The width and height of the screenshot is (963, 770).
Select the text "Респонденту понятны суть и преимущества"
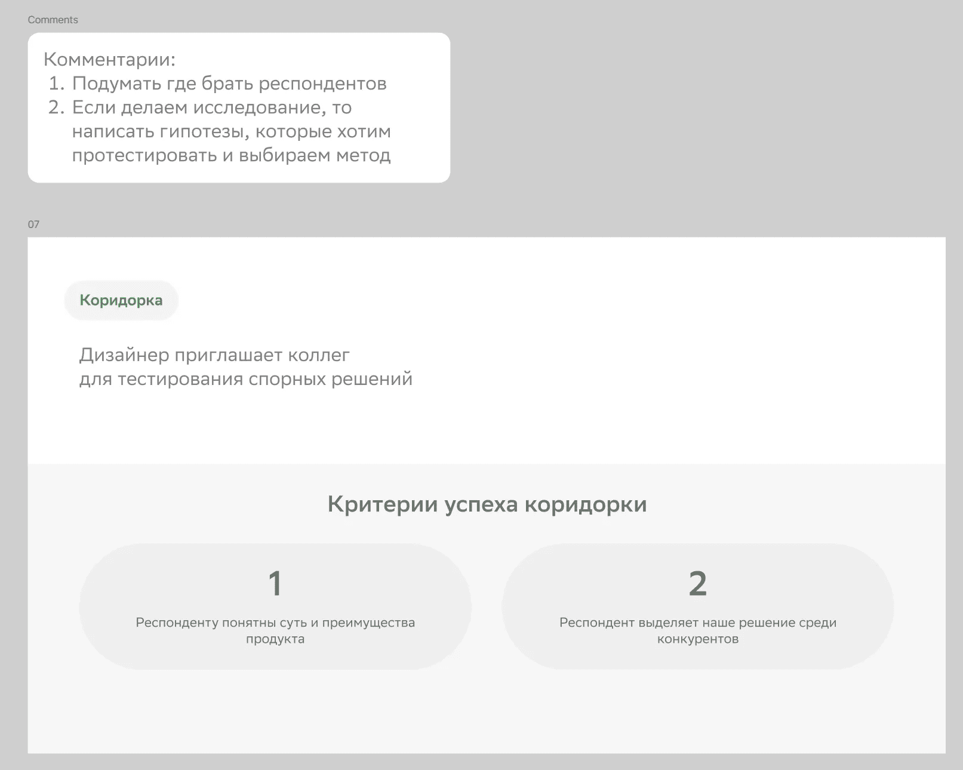click(275, 623)
